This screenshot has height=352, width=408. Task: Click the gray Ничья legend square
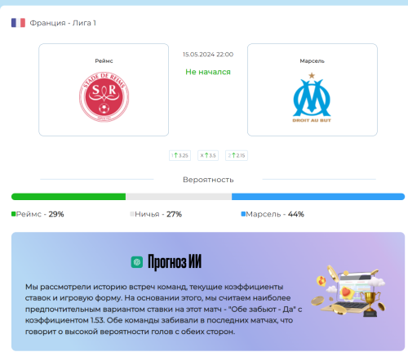coord(132,214)
